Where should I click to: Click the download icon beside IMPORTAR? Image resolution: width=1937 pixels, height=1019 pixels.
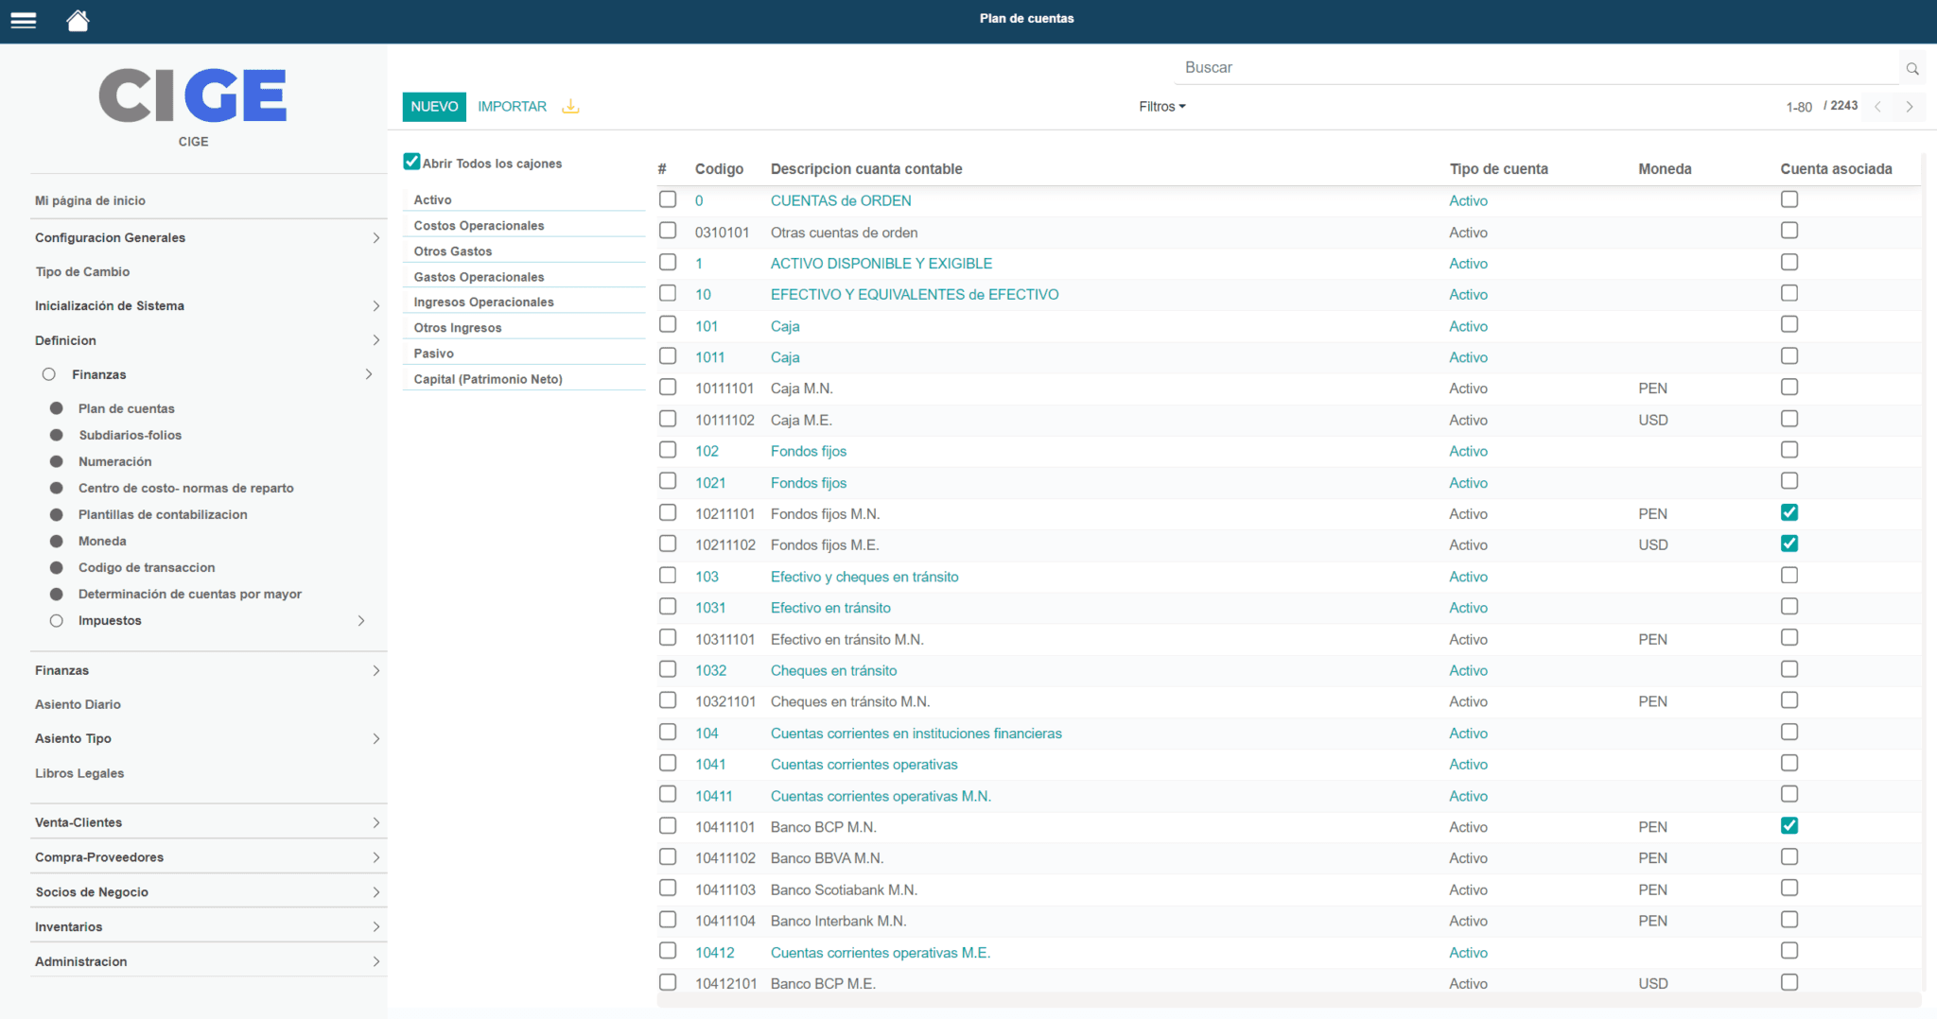coord(570,107)
